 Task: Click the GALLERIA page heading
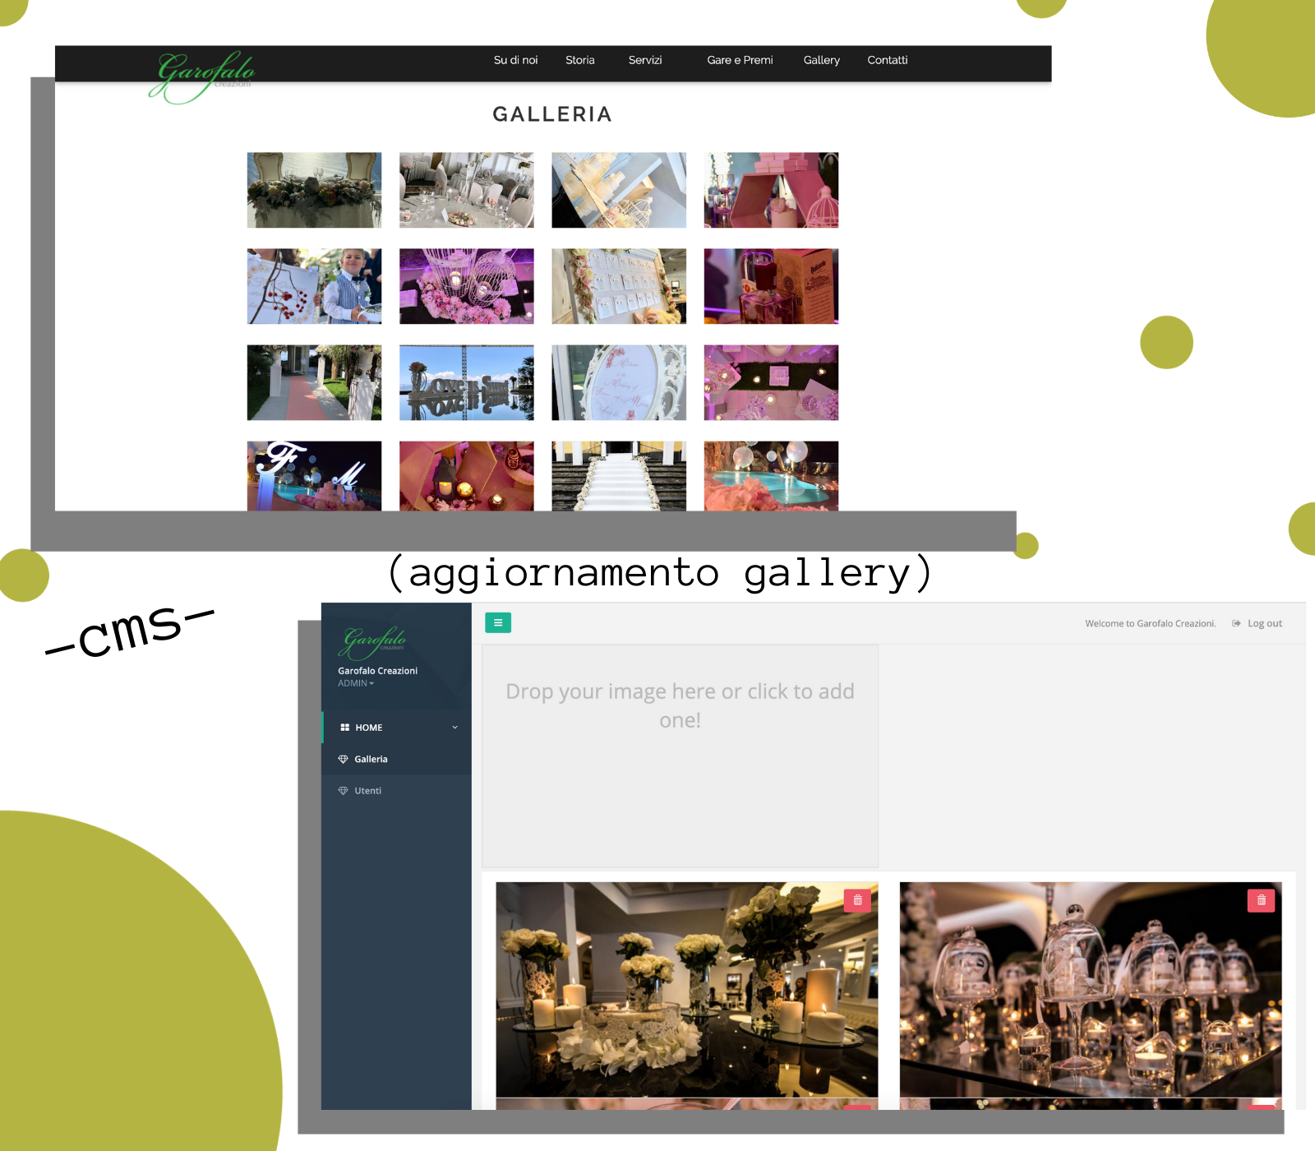552,114
